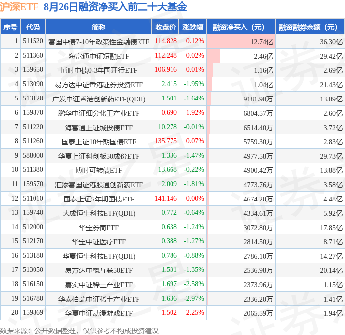This screenshot has width=345, height=335.
Task: Click change value -1.95%
Action: tap(194, 84)
